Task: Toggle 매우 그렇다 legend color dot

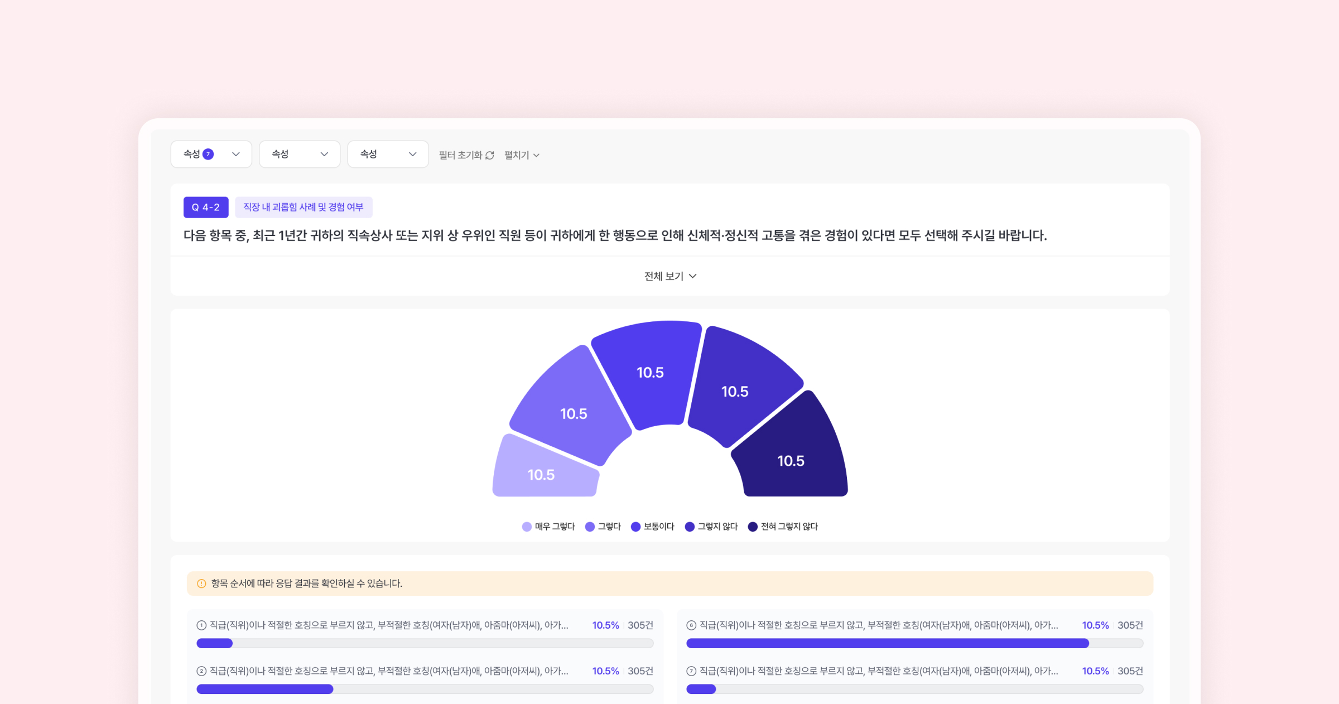Action: (527, 527)
